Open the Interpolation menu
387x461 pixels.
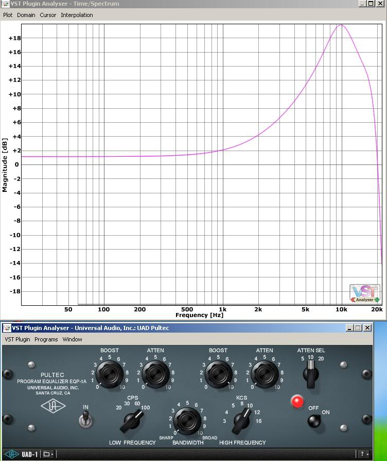[x=77, y=15]
